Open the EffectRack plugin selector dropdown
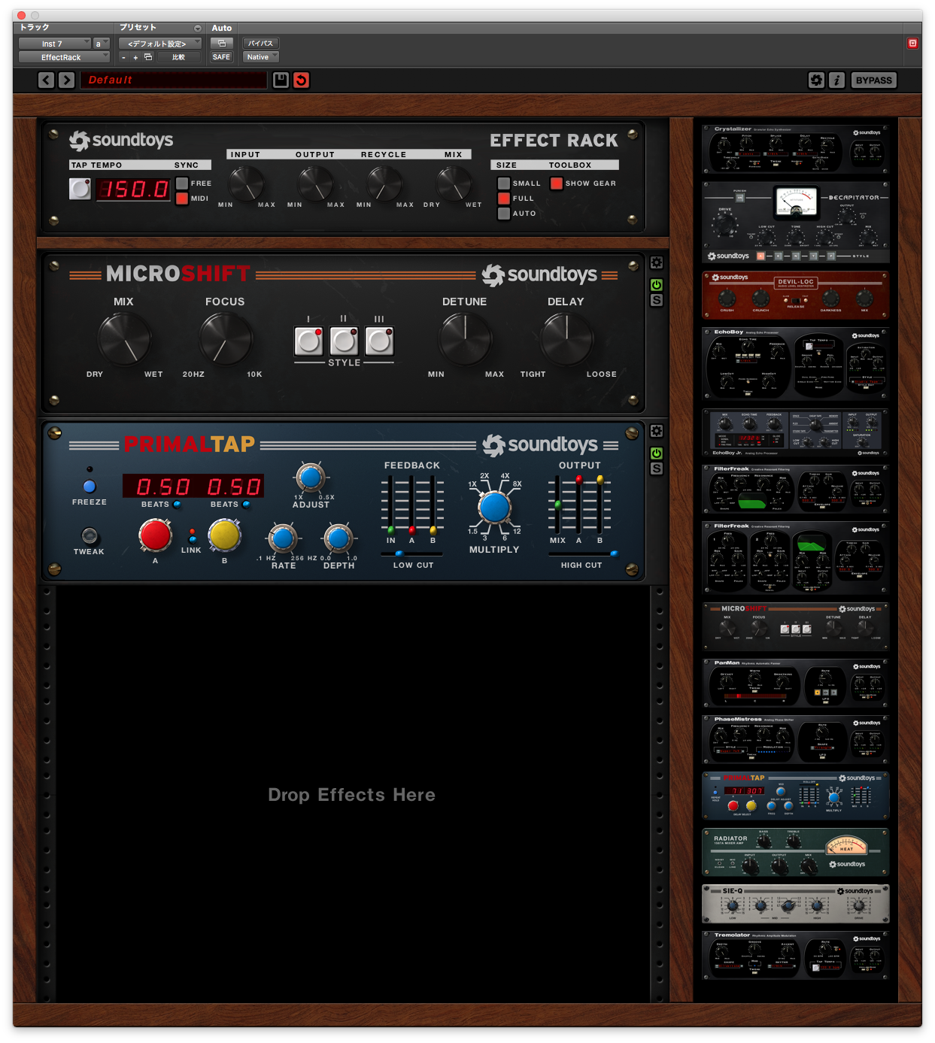This screenshot has width=935, height=1043. 64,57
